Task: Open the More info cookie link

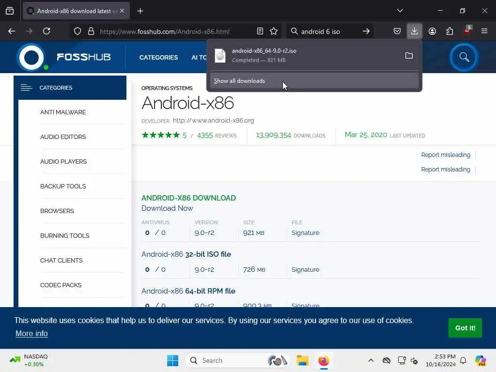Action: click(x=31, y=333)
